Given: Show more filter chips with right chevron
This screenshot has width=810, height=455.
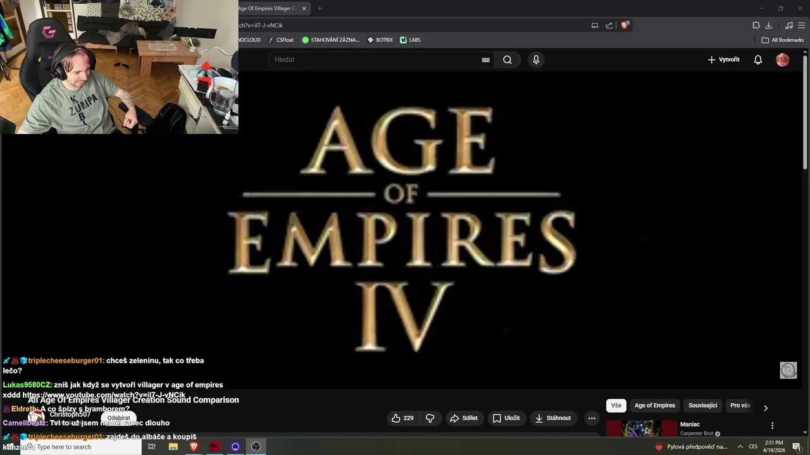Looking at the screenshot, I should click(766, 408).
